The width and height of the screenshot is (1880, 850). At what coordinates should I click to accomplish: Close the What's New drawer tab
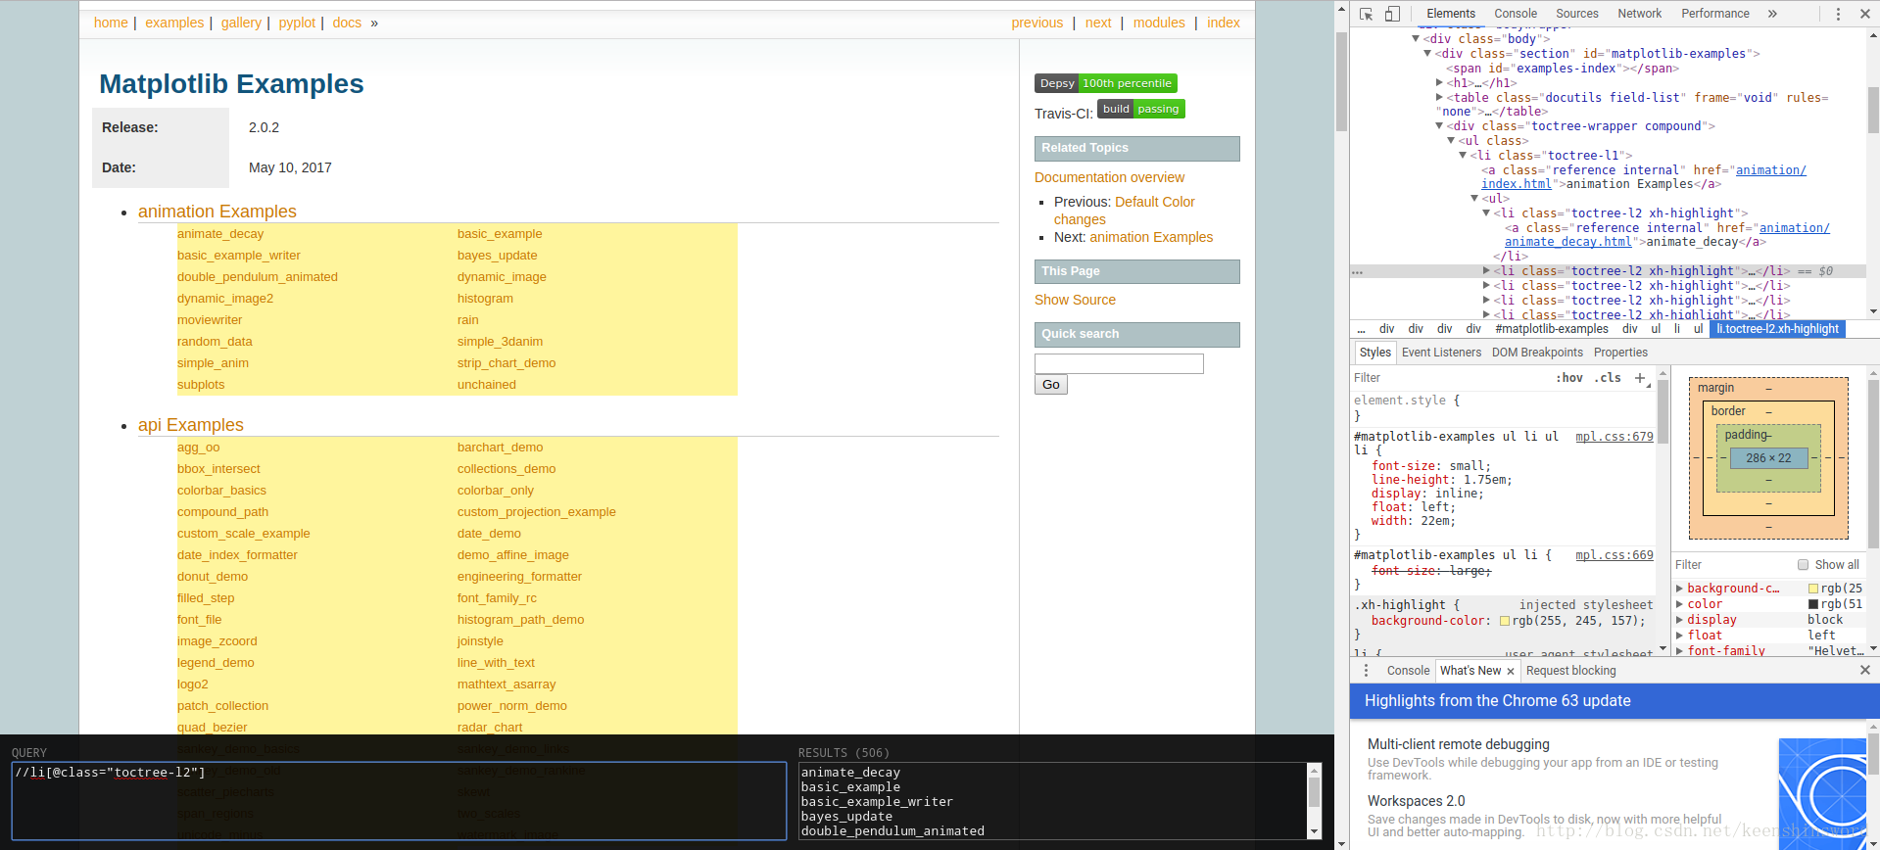click(1511, 671)
